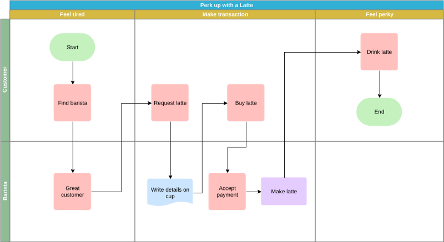Click the Feel perky column header
The height and width of the screenshot is (242, 444).
[379, 14]
